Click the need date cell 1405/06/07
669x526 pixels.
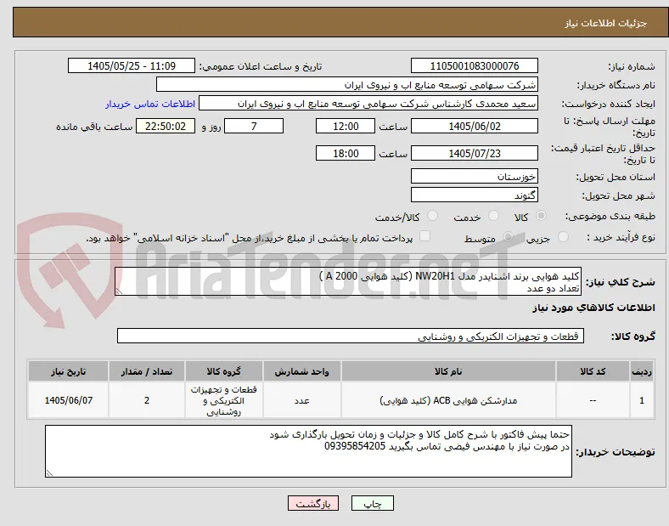coord(68,400)
